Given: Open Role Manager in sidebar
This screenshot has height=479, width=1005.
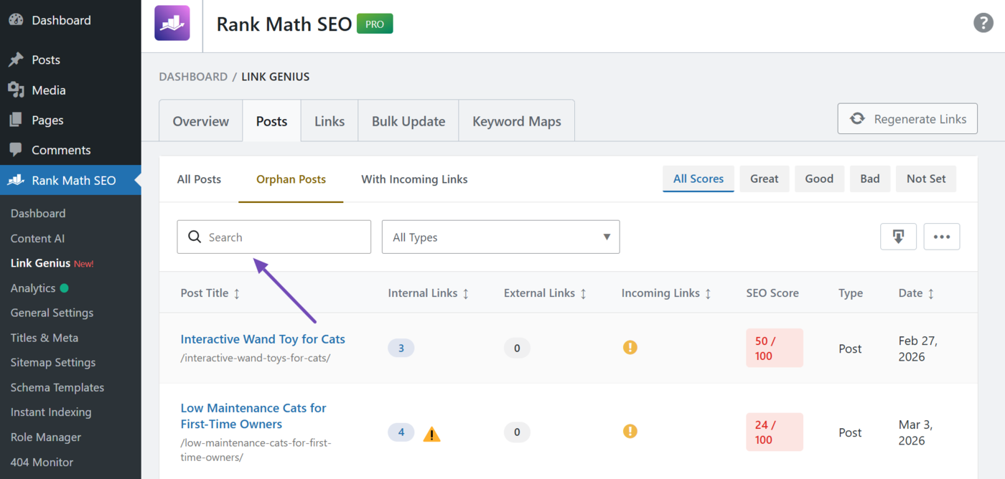Looking at the screenshot, I should pos(46,437).
